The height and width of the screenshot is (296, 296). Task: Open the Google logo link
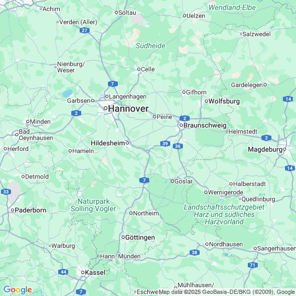[18, 290]
